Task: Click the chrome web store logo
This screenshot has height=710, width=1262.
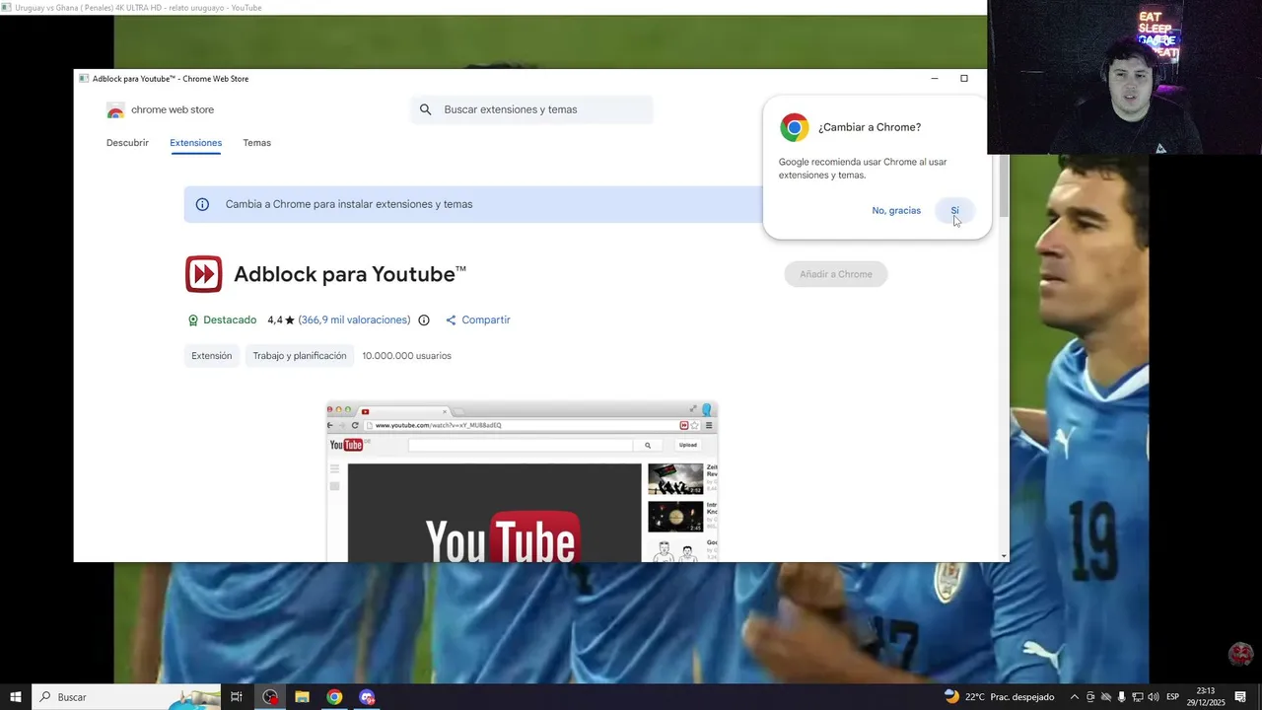Action: 115,110
